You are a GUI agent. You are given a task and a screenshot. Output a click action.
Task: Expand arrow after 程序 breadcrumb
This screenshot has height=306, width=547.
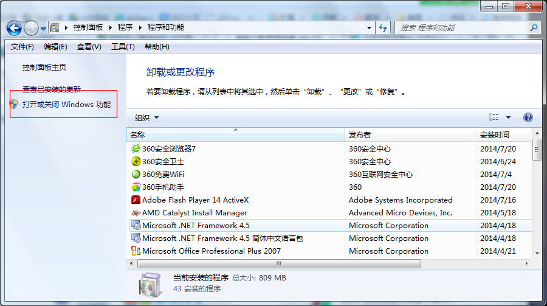coord(140,27)
